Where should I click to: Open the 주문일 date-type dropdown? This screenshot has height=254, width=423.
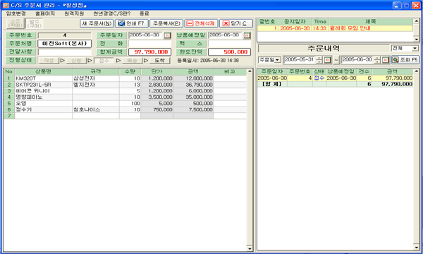point(277,60)
